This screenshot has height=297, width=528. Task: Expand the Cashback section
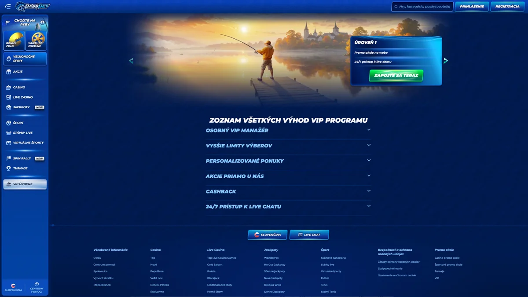(288, 191)
